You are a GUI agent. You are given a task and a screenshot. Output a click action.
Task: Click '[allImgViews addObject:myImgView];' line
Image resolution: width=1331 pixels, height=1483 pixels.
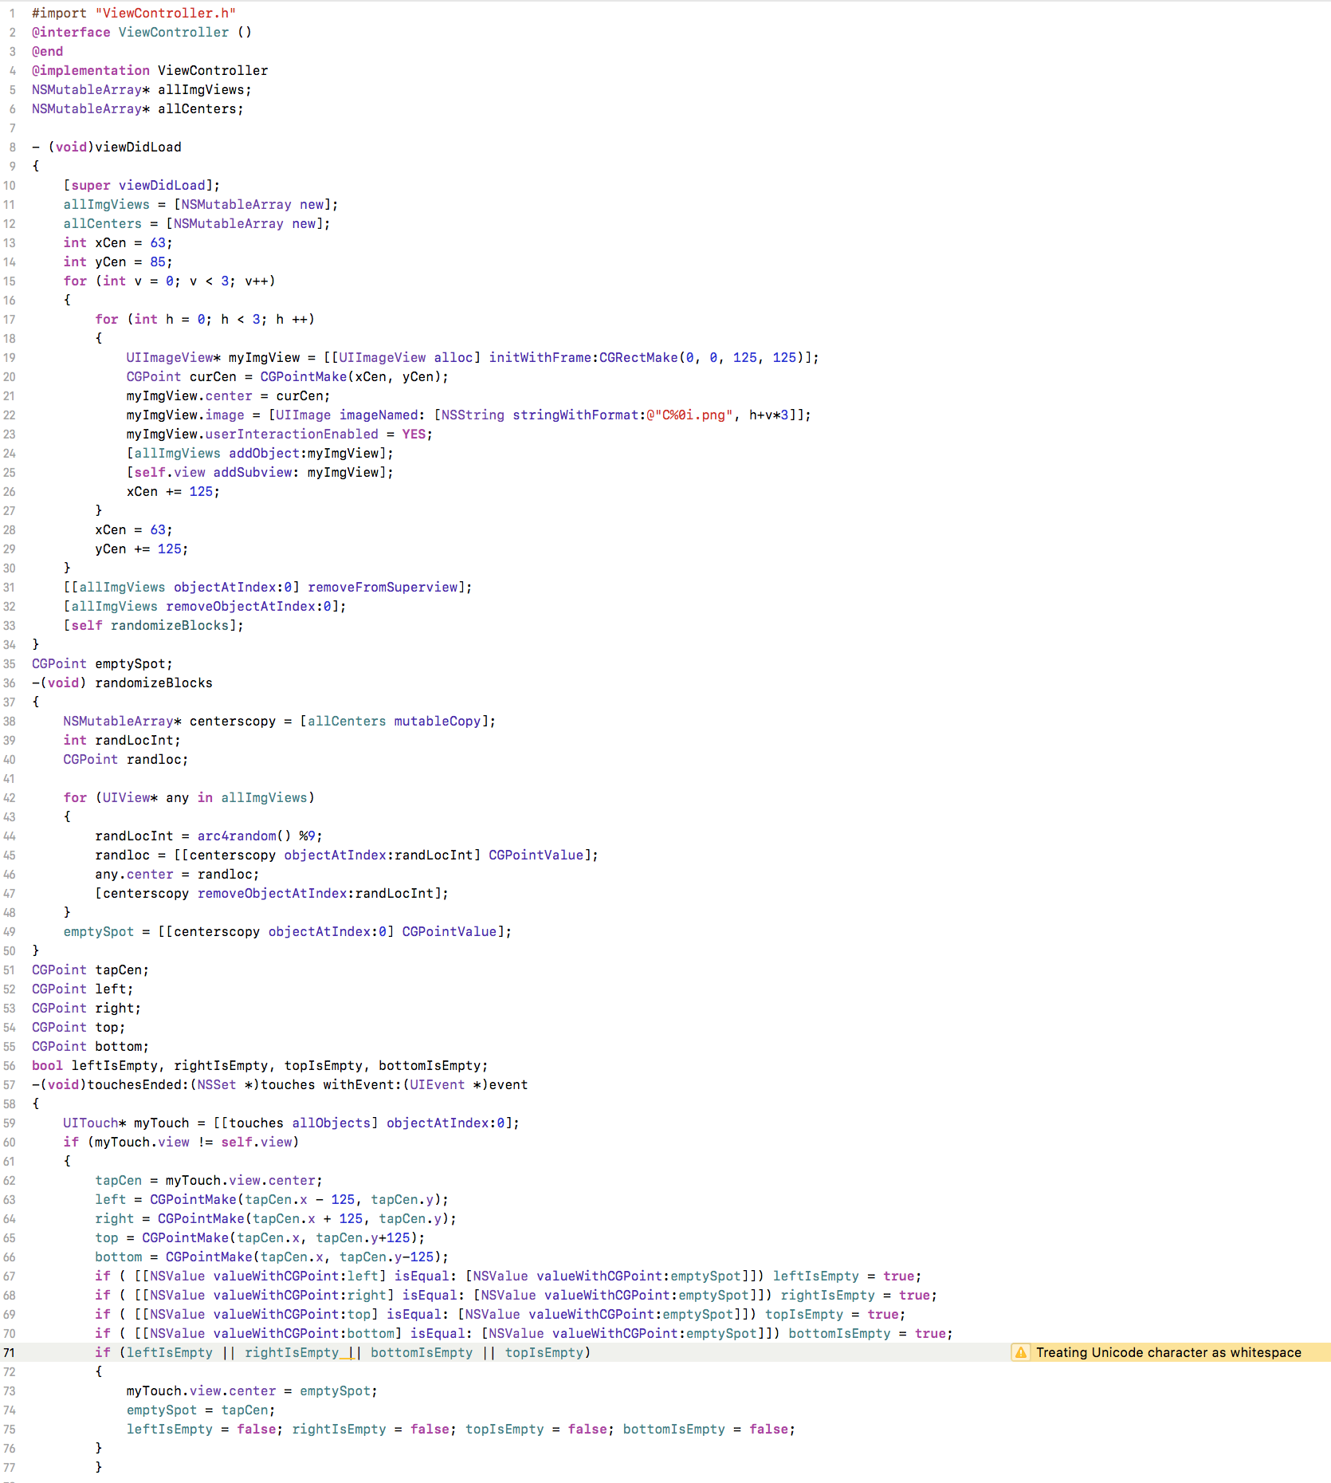pos(260,453)
